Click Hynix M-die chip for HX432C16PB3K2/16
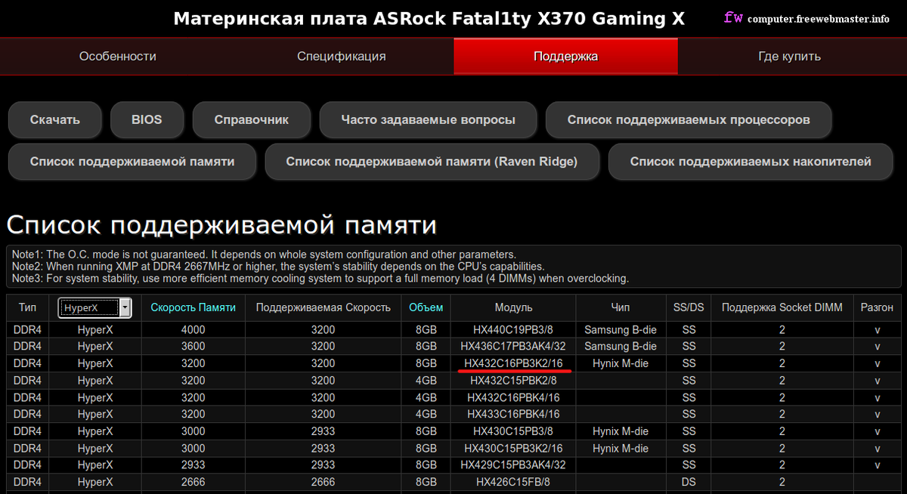Screen dimensions: 907x494 (x=621, y=363)
